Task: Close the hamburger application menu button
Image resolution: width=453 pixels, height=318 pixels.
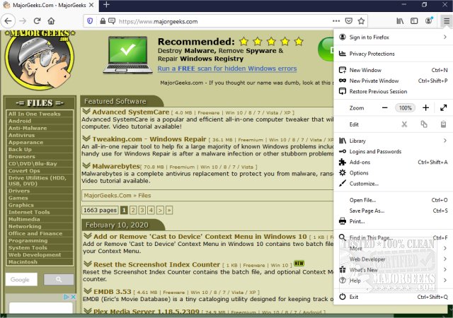Action: click(x=447, y=20)
